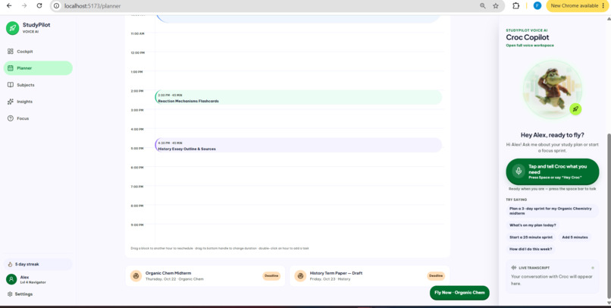
Task: Select the Planner sidebar item
Action: click(x=38, y=68)
